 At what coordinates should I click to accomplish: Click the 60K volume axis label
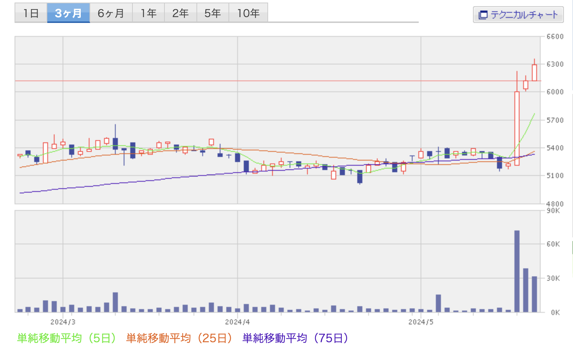point(553,244)
